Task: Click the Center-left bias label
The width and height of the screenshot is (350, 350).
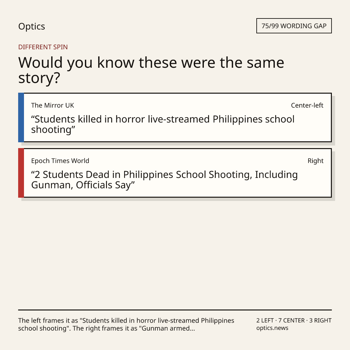Action: [x=307, y=105]
